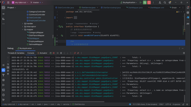Click the Debug tool window icon
Screen dimensions: 191x107
pyautogui.click(x=3, y=70)
